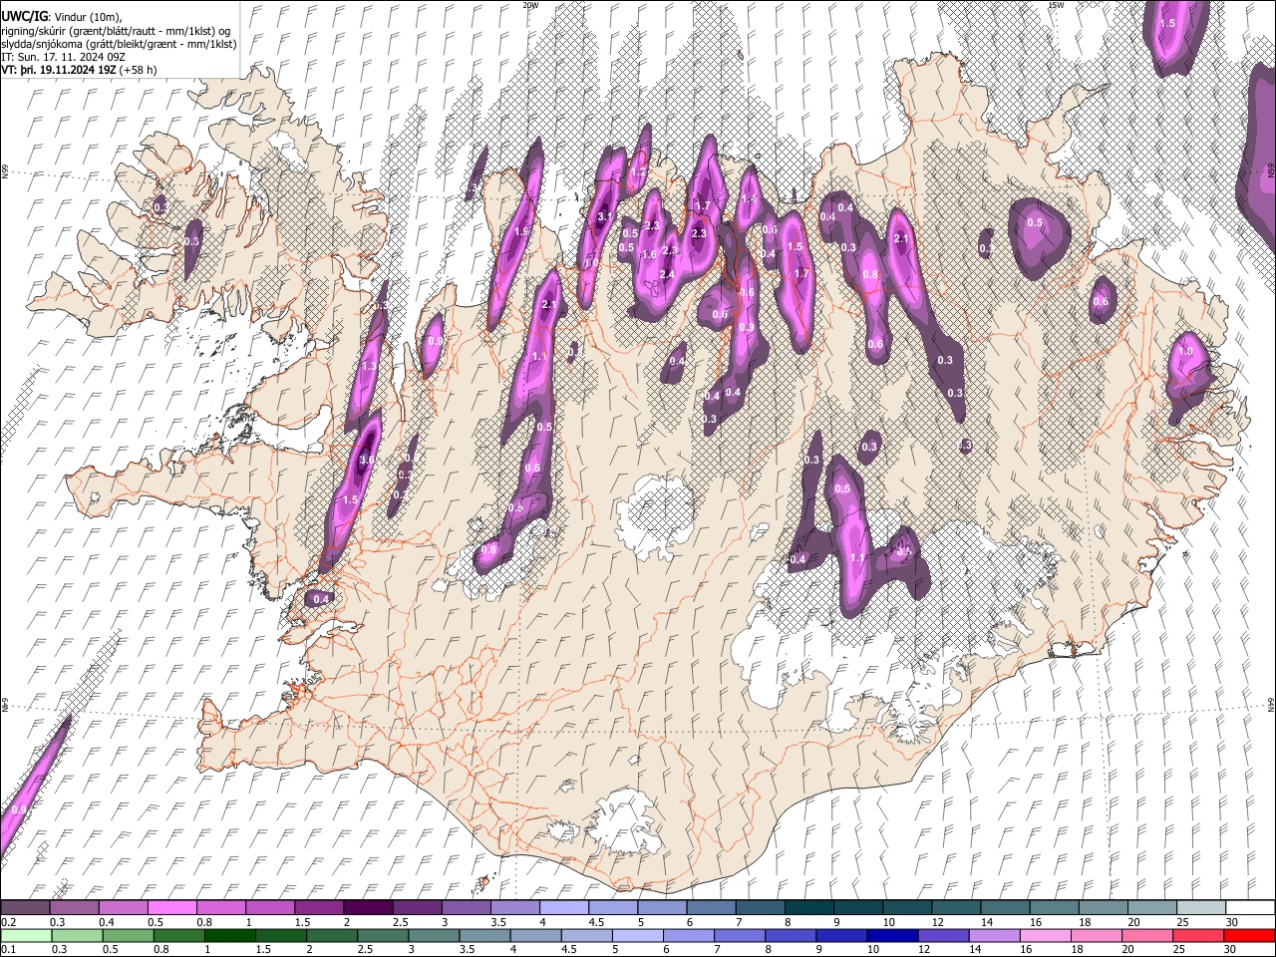Pick the bright pink swatch above snow label 0.5

pos(171,907)
